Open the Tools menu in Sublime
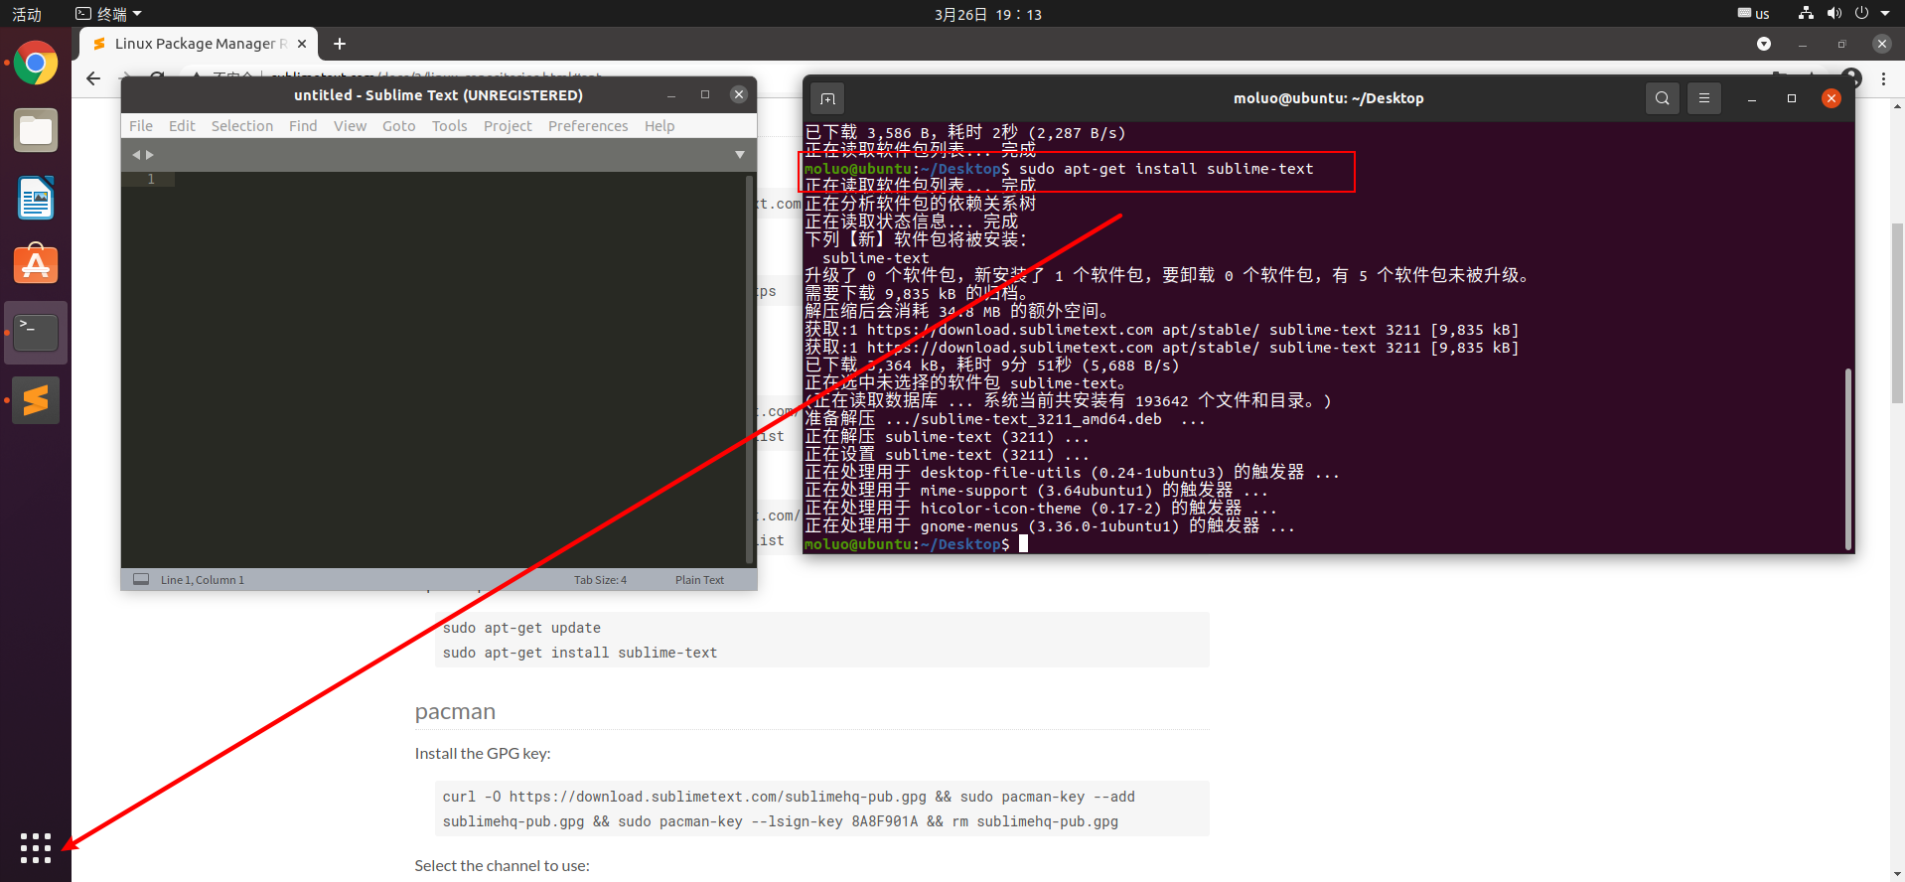The height and width of the screenshot is (882, 1905). [449, 126]
